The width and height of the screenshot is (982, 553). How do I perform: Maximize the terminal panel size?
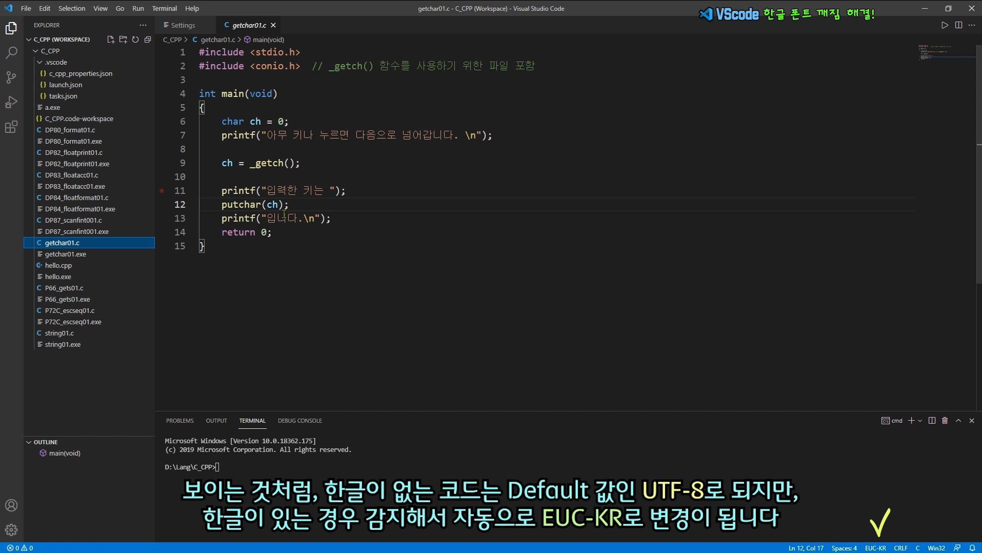[958, 421]
